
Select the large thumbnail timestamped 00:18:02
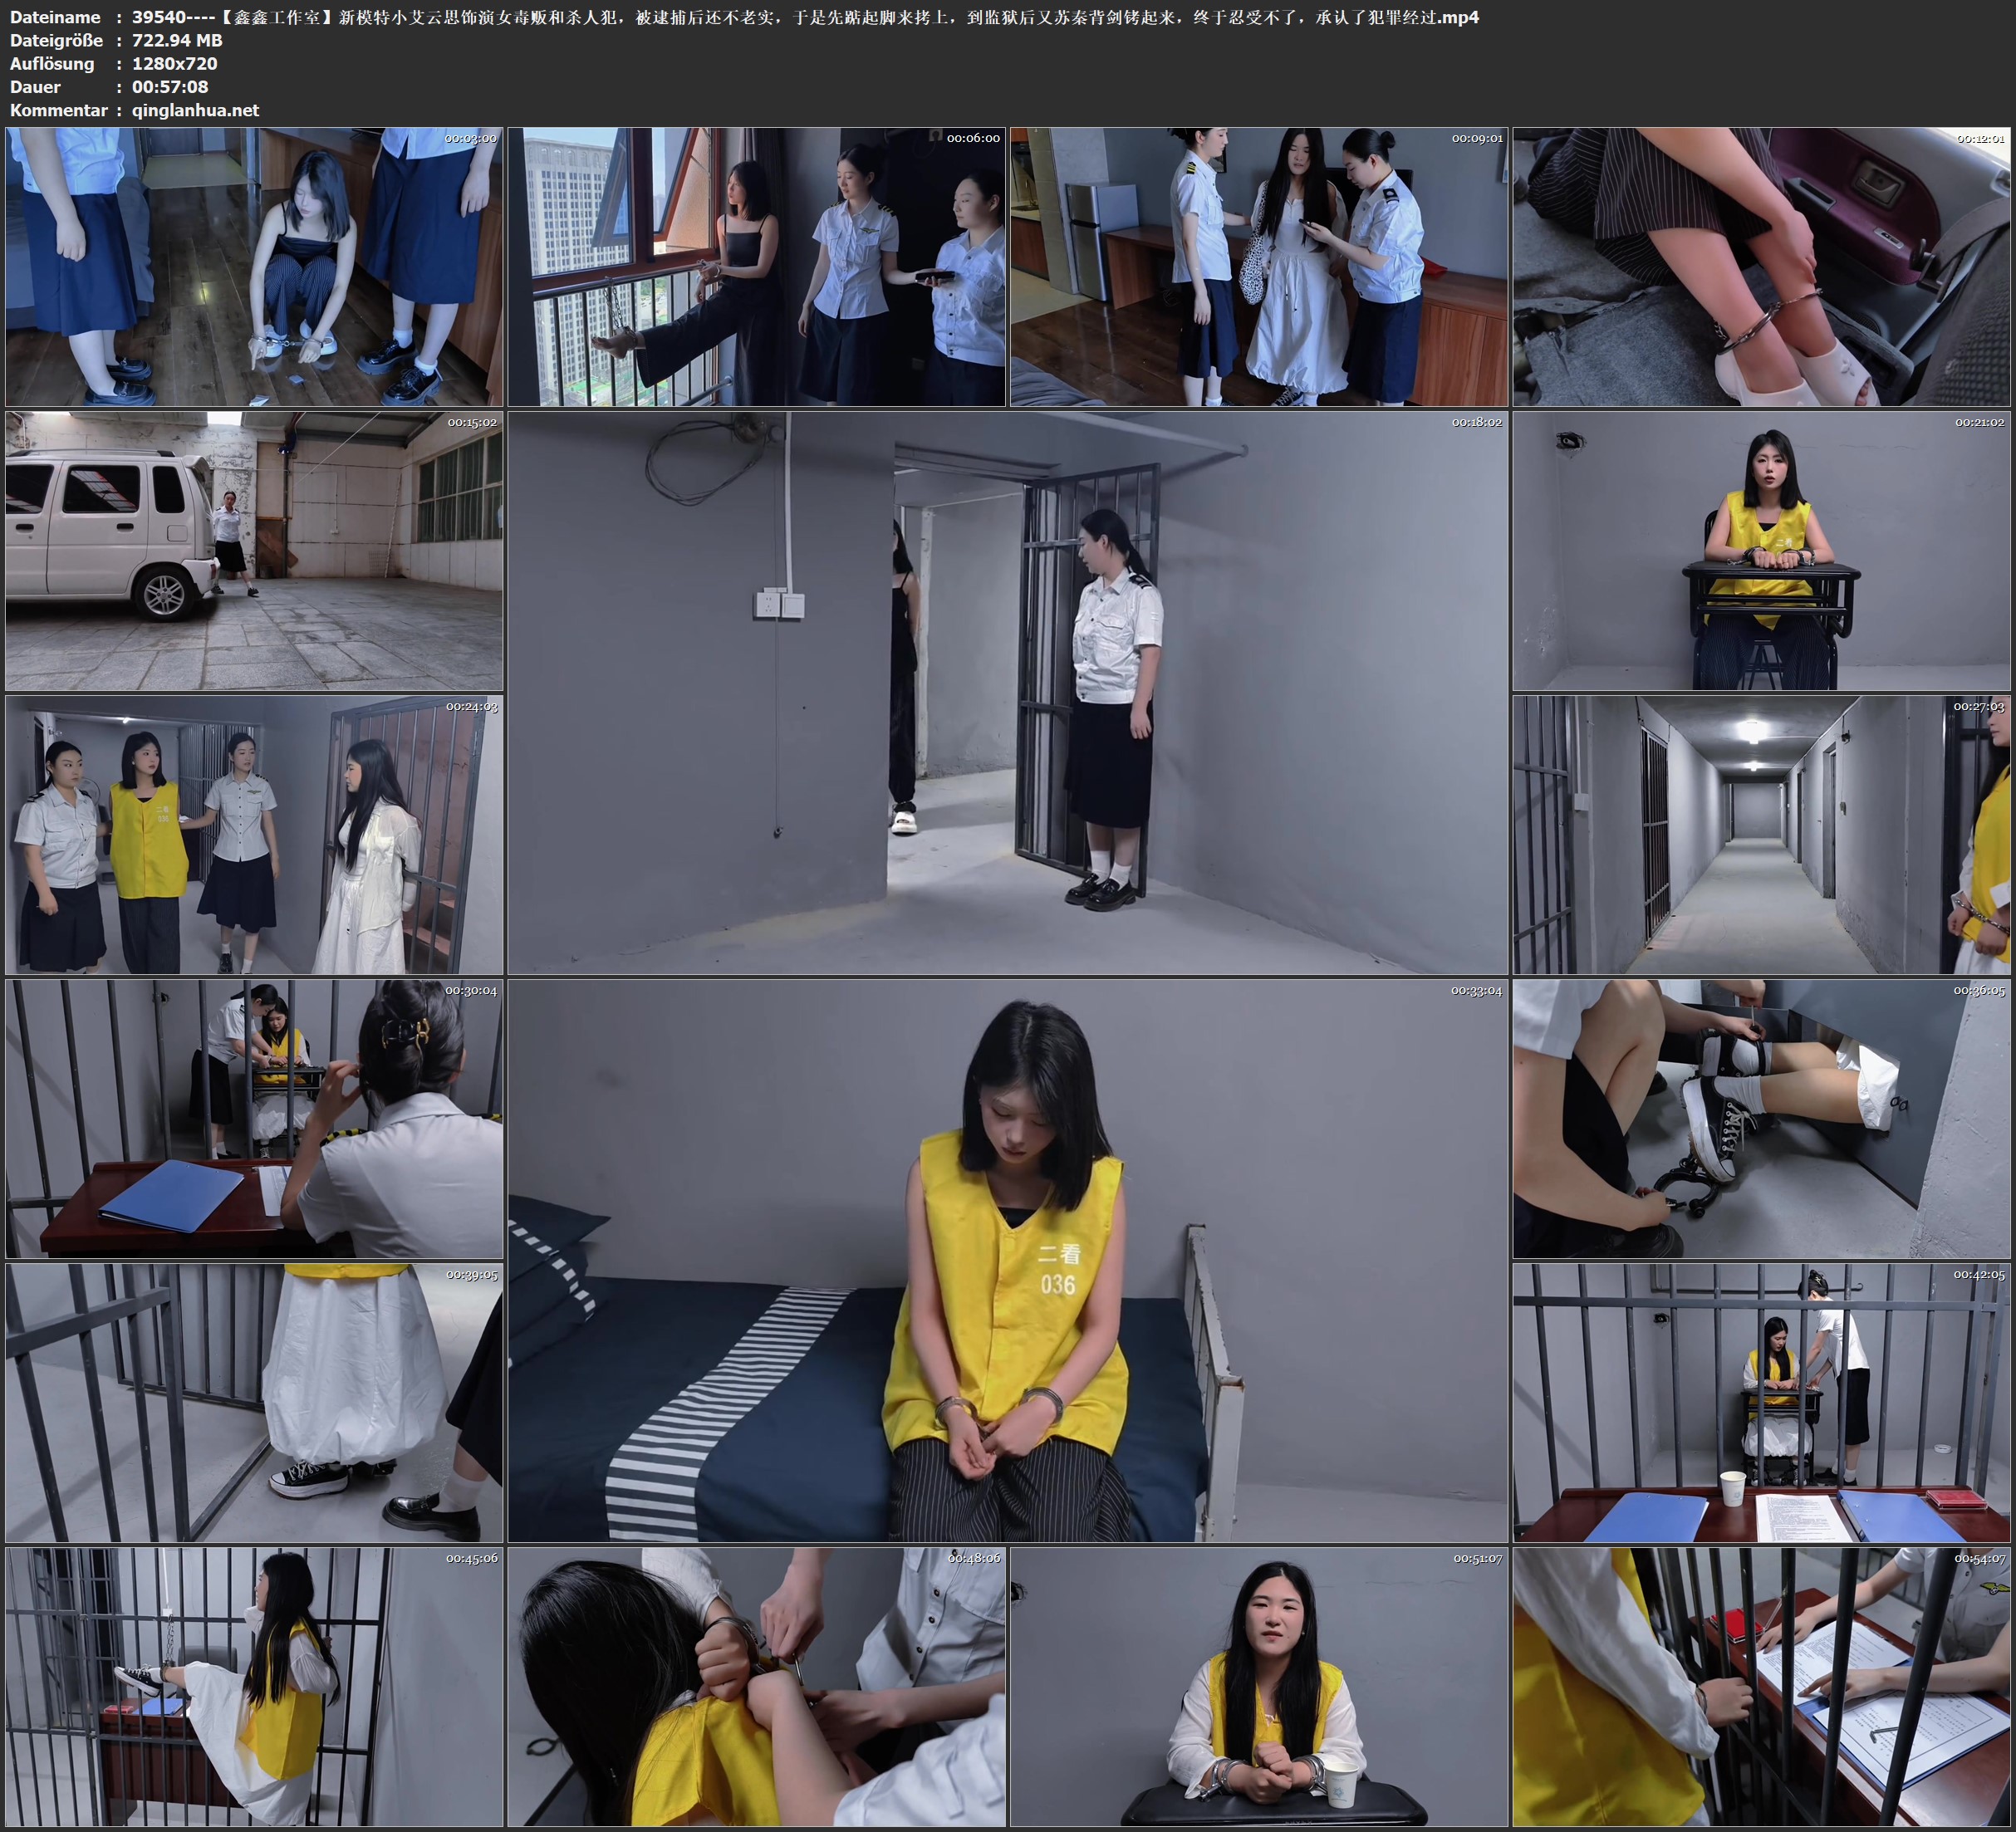[1007, 692]
